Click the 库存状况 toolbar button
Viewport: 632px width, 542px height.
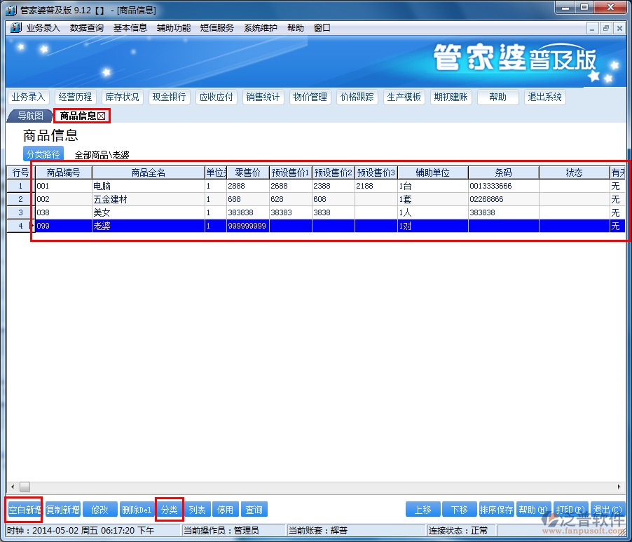tap(122, 97)
